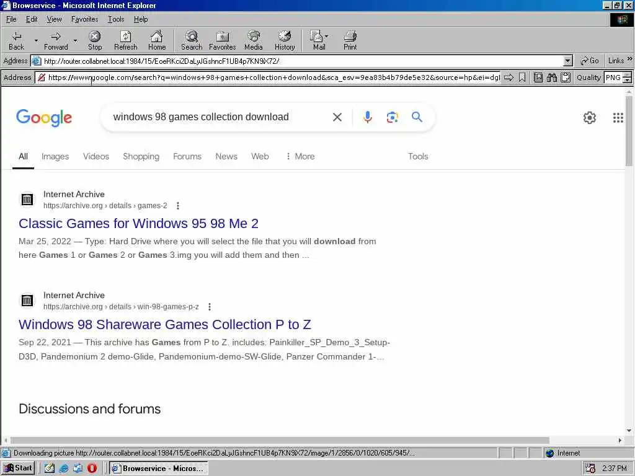Open the Favorites toolbar button

pos(223,41)
